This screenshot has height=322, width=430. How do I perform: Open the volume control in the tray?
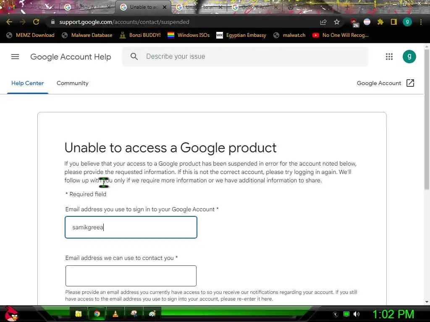point(357,314)
